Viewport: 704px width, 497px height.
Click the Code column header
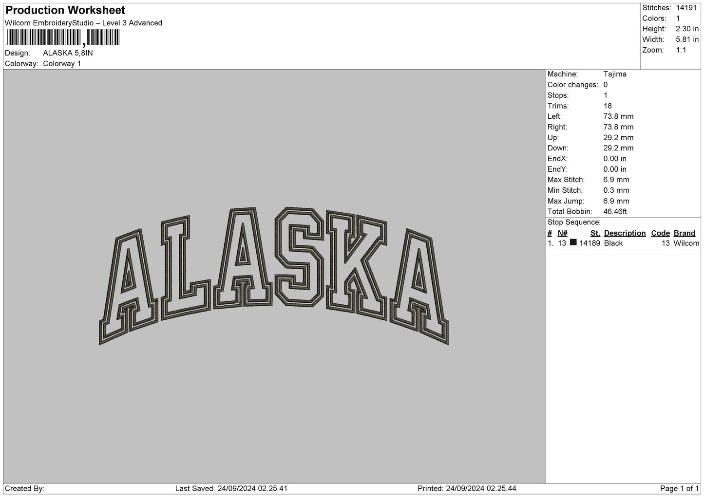click(x=661, y=233)
